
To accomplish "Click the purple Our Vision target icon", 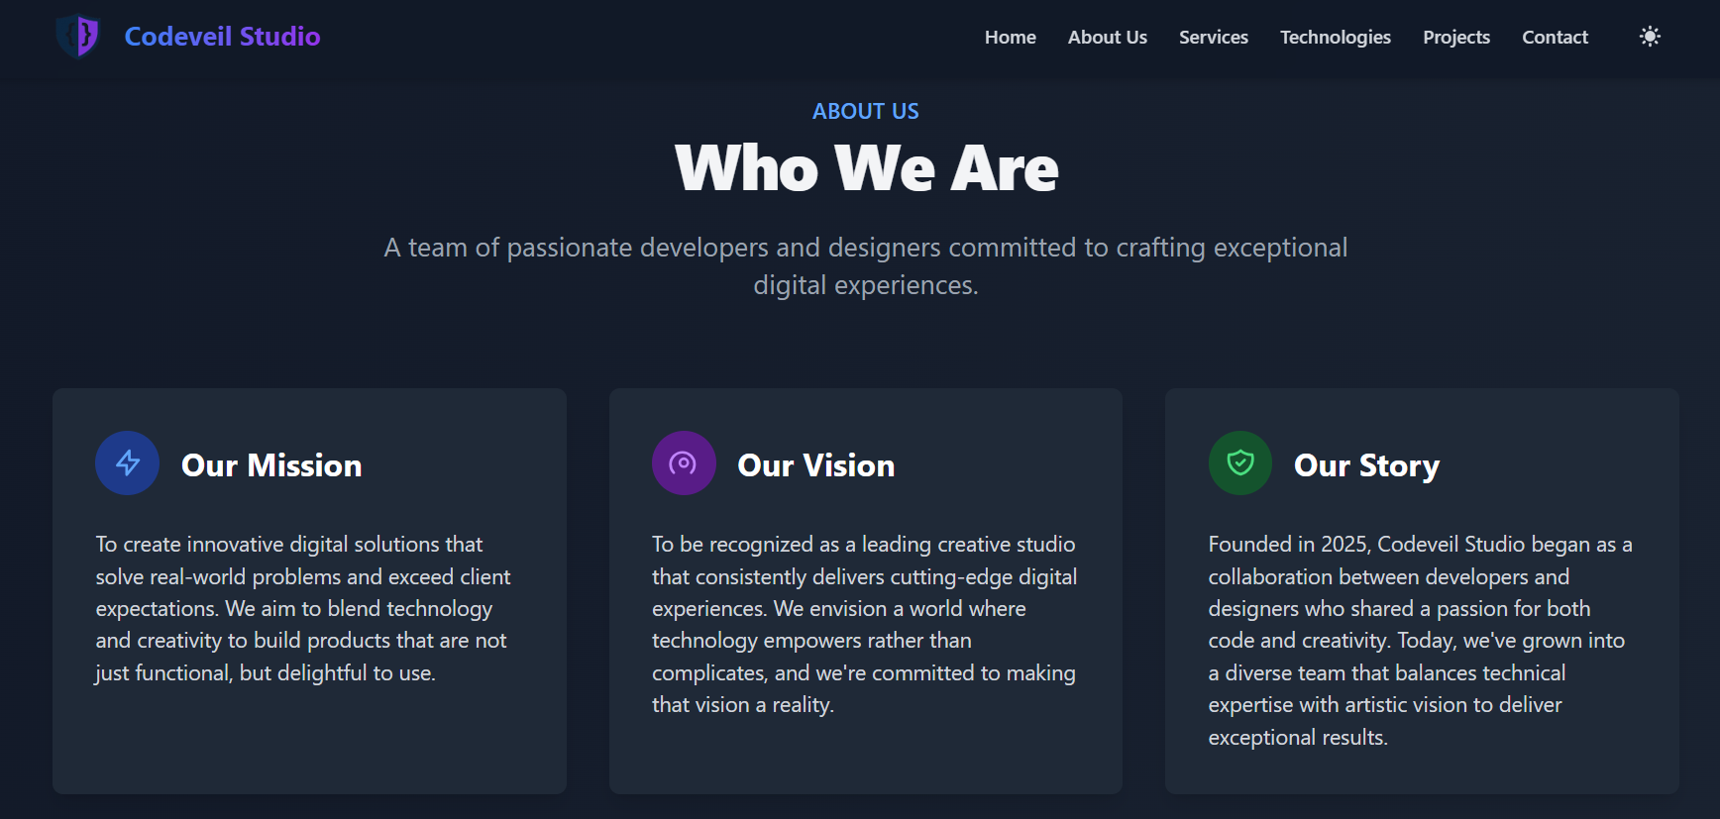I will [x=684, y=462].
